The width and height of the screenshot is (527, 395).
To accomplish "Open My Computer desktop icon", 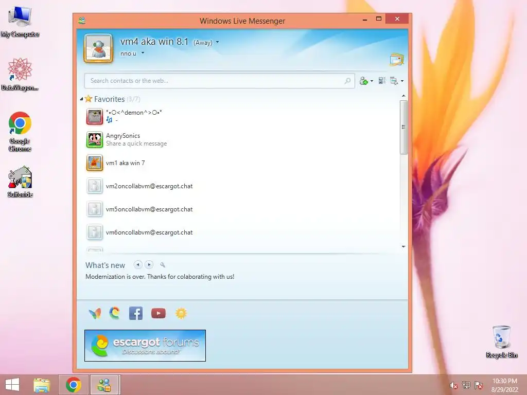I will pos(20,22).
